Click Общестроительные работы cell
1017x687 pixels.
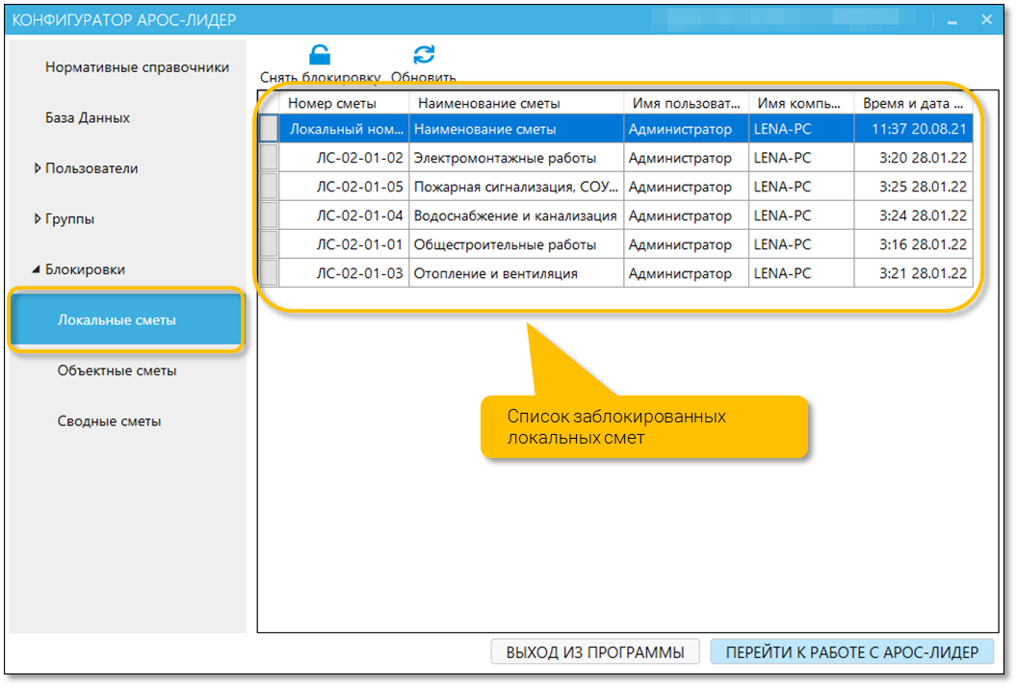tap(516, 244)
